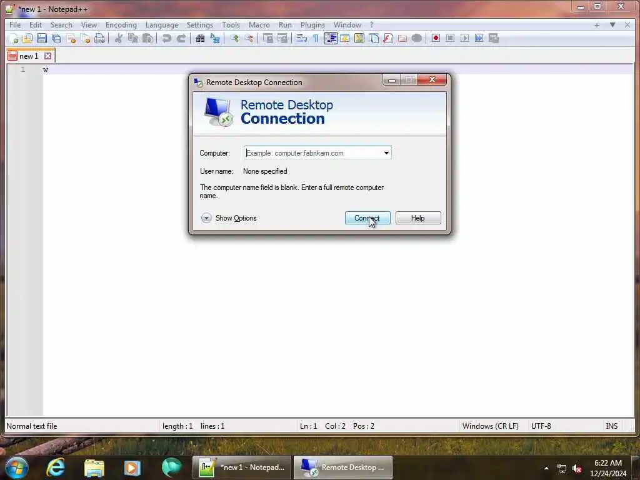Viewport: 640px width, 480px height.
Task: Click the Replace toolbar icon
Action: pos(215,38)
